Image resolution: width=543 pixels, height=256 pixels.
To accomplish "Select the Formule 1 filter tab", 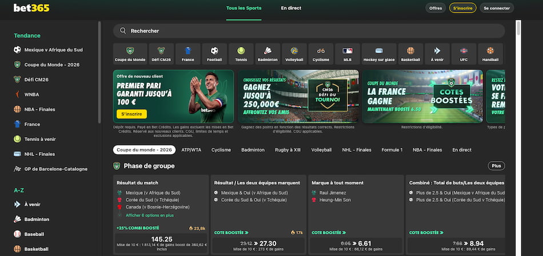I will [392, 150].
